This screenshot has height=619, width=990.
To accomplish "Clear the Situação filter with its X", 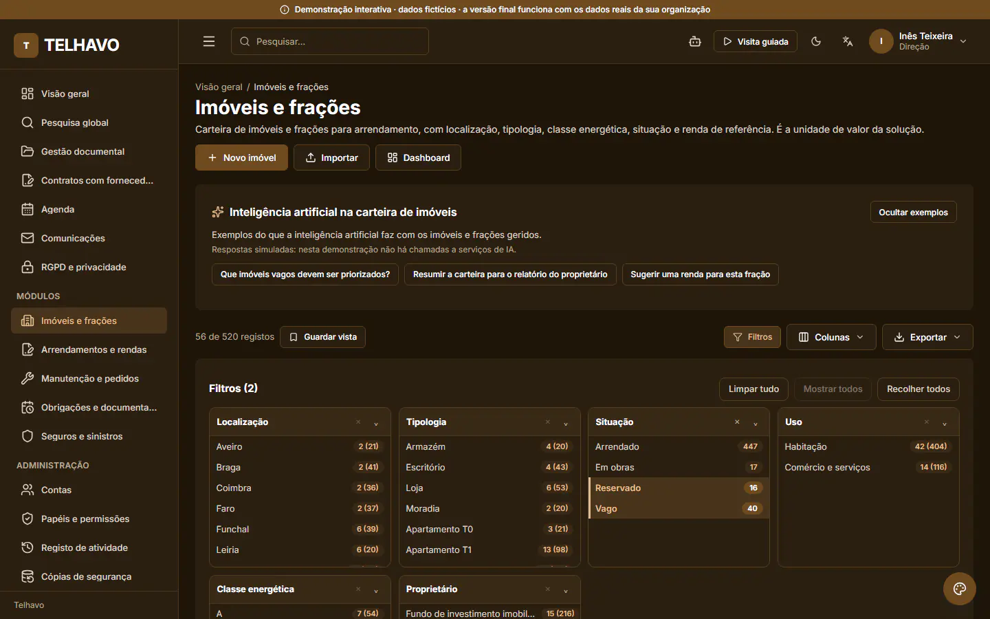I will tap(737, 422).
